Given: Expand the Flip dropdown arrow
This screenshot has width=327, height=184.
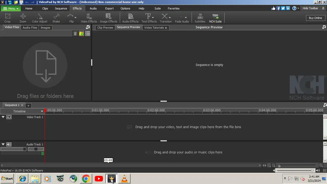Looking at the screenshot, I should (x=75, y=18).
